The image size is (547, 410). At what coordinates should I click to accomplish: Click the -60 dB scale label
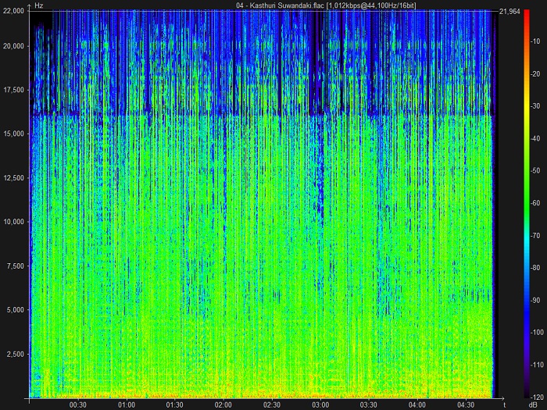pyautogui.click(x=535, y=203)
